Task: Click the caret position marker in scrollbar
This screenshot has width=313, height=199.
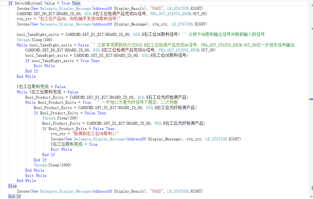Action: [311, 99]
